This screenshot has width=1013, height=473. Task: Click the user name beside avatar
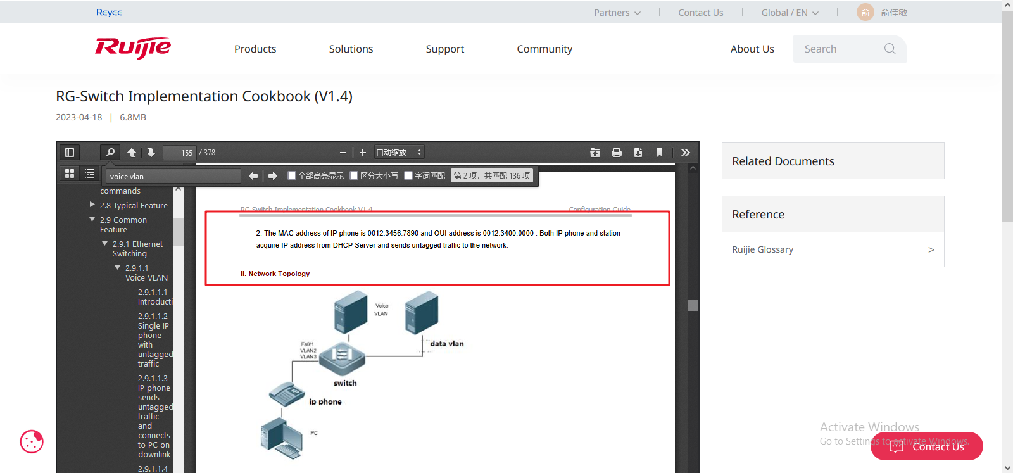click(x=894, y=13)
